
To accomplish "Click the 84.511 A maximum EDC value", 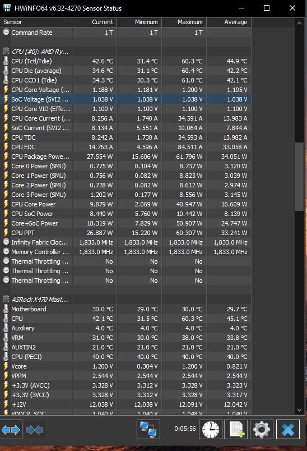I will click(190, 147).
